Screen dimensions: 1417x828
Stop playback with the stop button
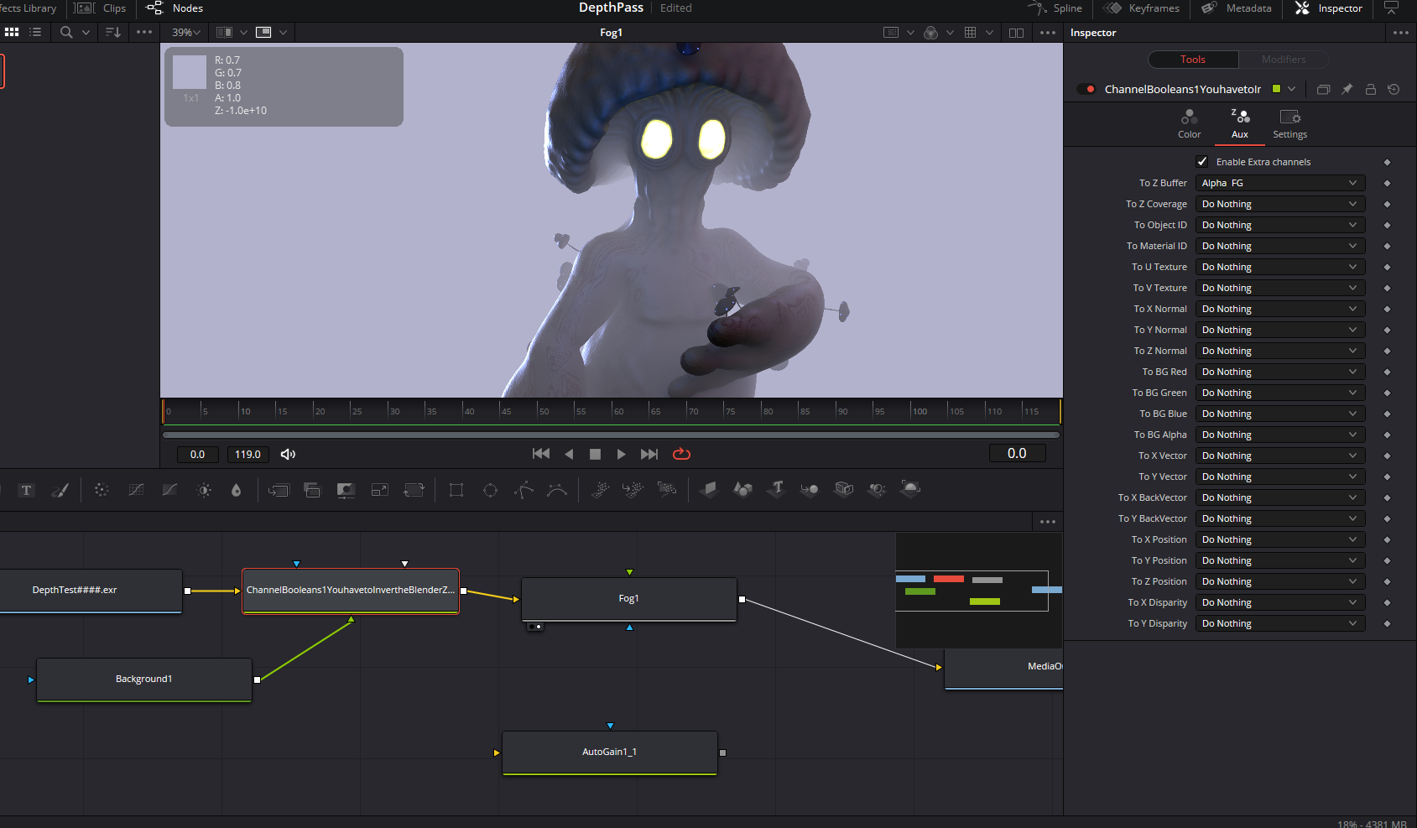[x=595, y=454]
